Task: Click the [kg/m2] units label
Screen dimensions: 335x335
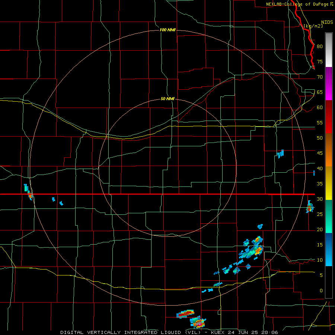Action: pyautogui.click(x=313, y=26)
